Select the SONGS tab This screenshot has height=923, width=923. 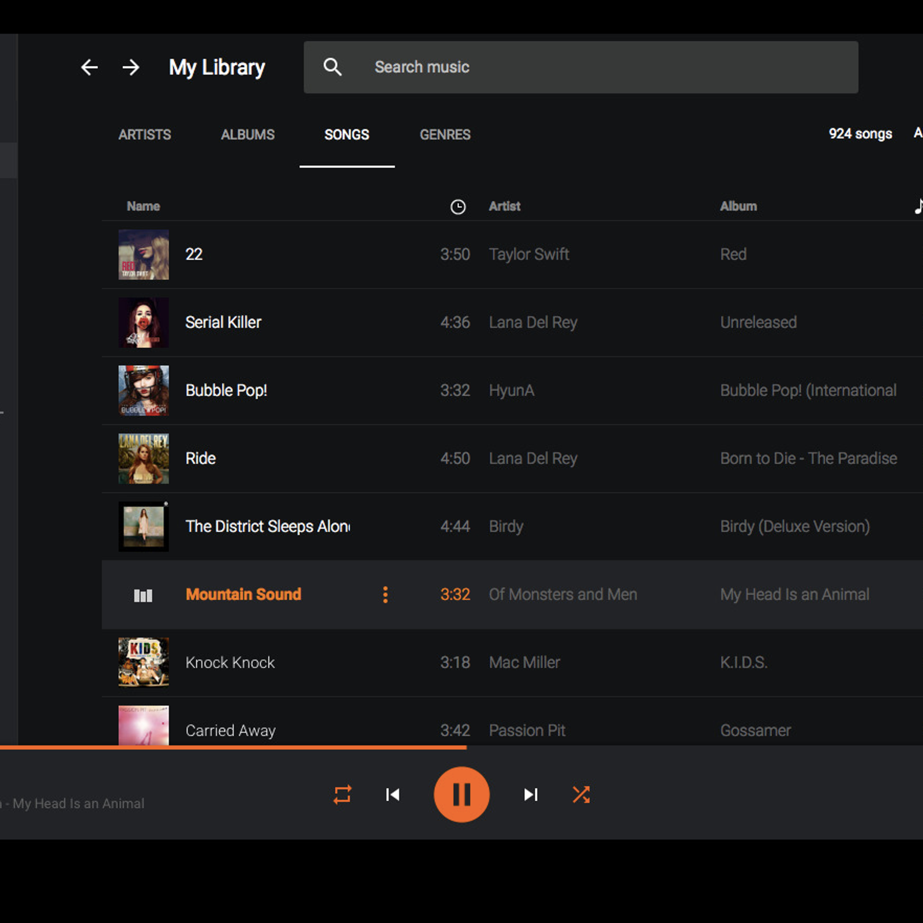point(347,134)
